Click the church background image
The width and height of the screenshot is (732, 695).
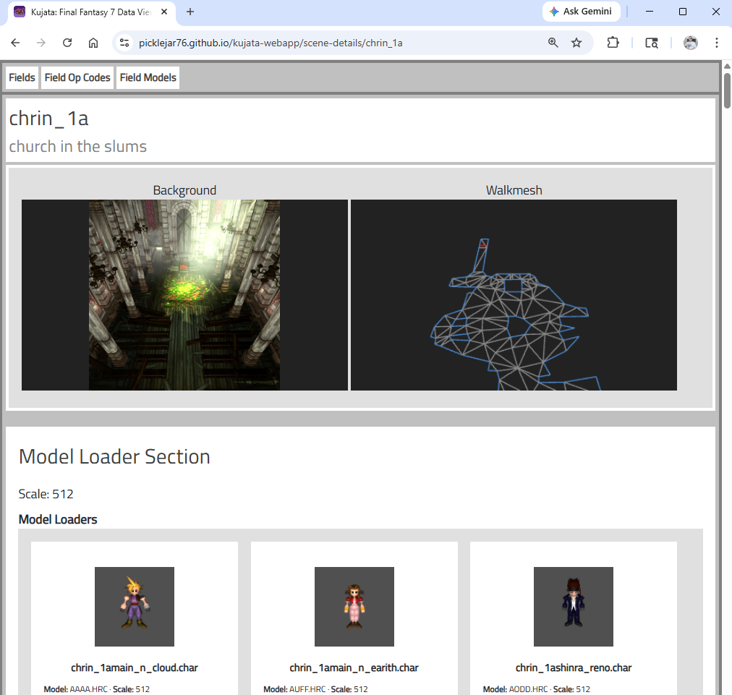click(184, 295)
